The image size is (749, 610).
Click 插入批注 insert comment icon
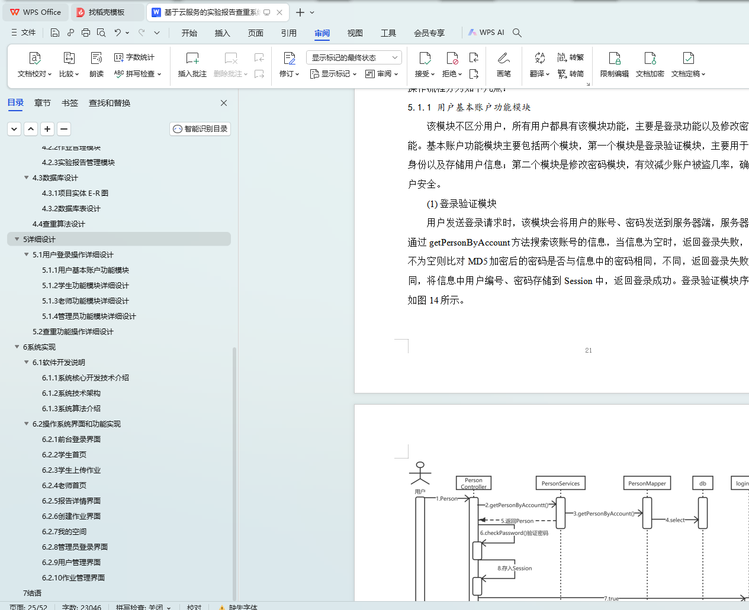[192, 58]
